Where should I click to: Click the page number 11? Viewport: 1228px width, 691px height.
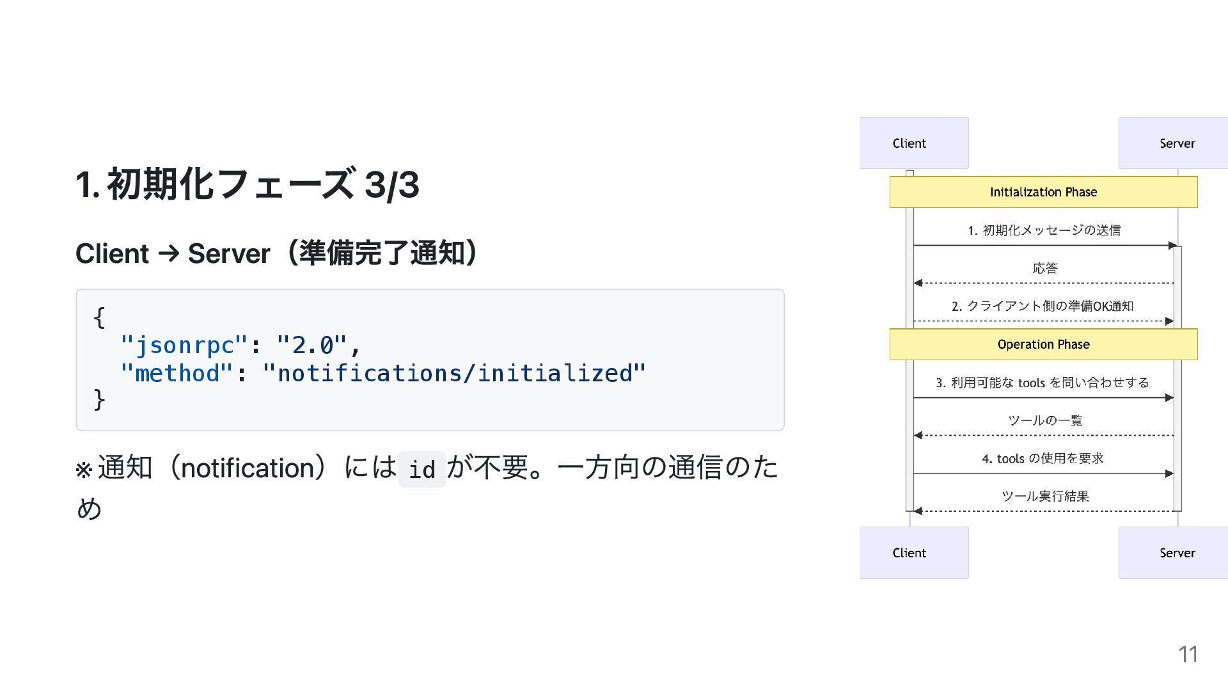(1188, 654)
